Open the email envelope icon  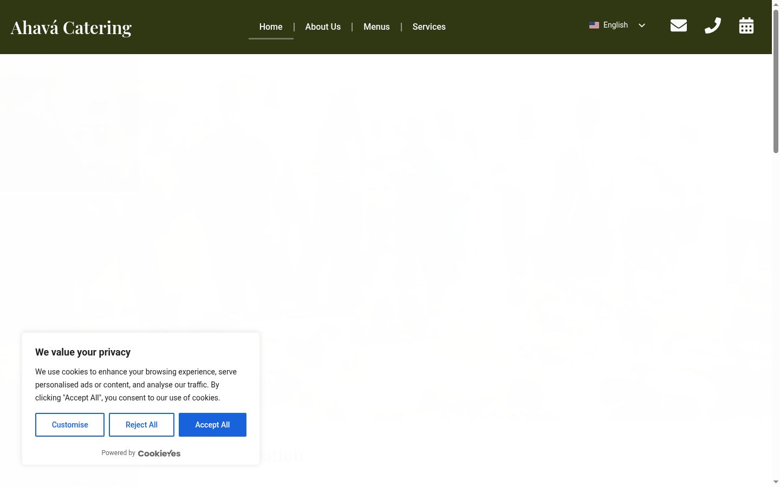(x=679, y=25)
